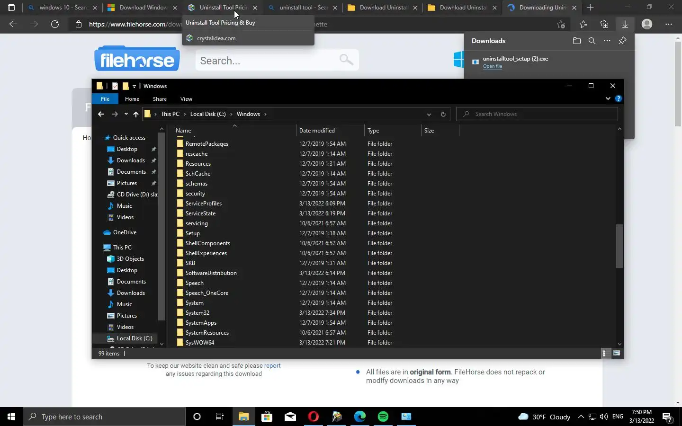Open Edge tab actions menu icon
682x426 pixels.
tap(11, 8)
